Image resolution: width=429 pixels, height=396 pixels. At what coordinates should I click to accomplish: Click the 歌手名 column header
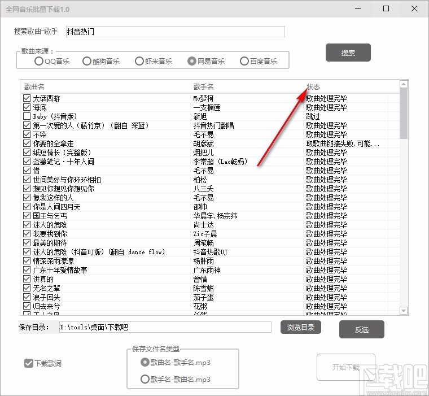[203, 87]
